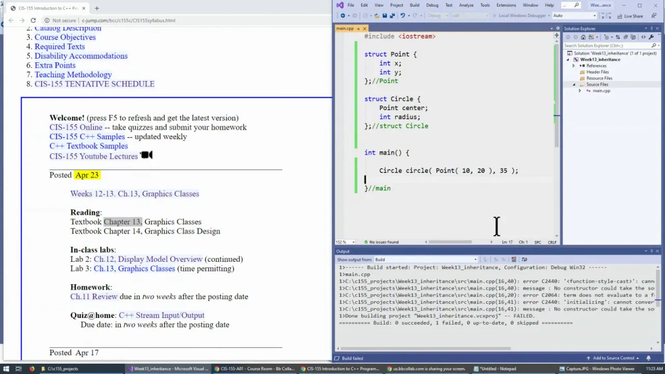Viewport: 665px width, 374px height.
Task: Click Pending Changes Filter clock icon
Action: [606, 37]
